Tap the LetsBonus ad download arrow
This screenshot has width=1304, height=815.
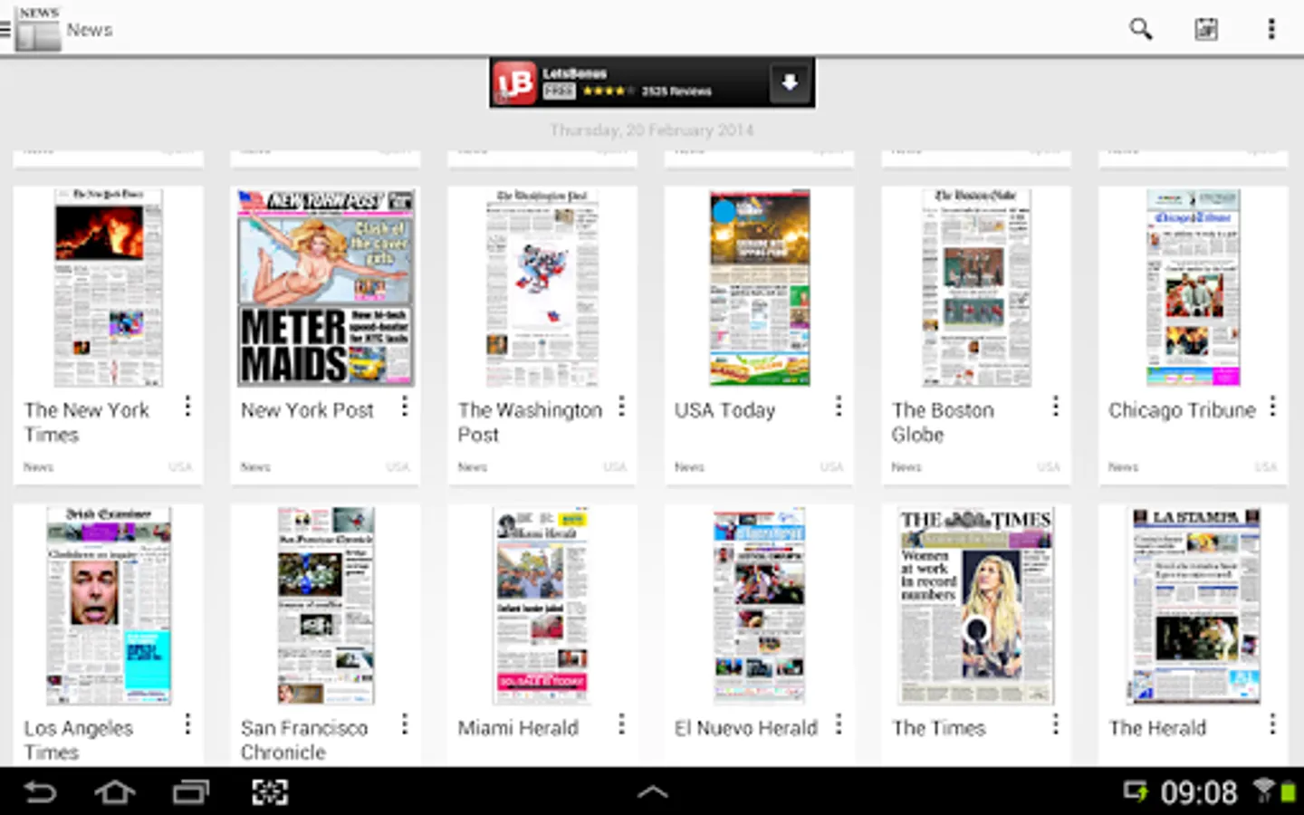coord(790,83)
